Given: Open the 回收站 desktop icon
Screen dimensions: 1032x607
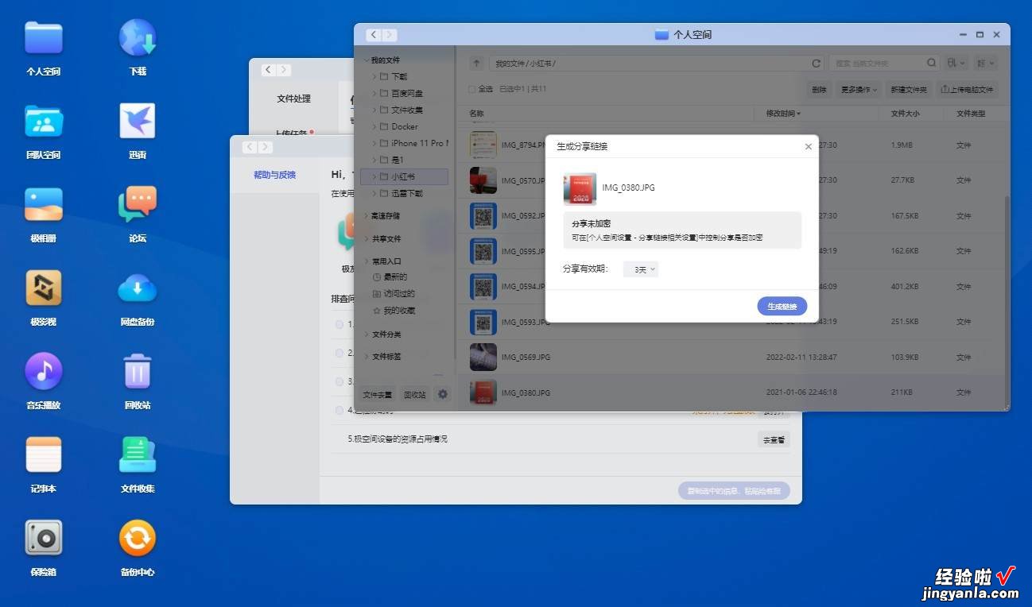Looking at the screenshot, I should (x=138, y=372).
